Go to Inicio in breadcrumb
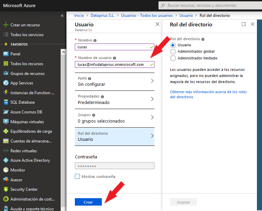262x211 pixels. point(79,16)
